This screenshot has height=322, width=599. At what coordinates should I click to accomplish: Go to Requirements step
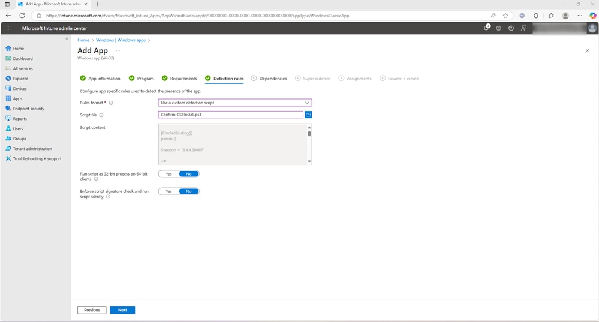click(x=179, y=79)
